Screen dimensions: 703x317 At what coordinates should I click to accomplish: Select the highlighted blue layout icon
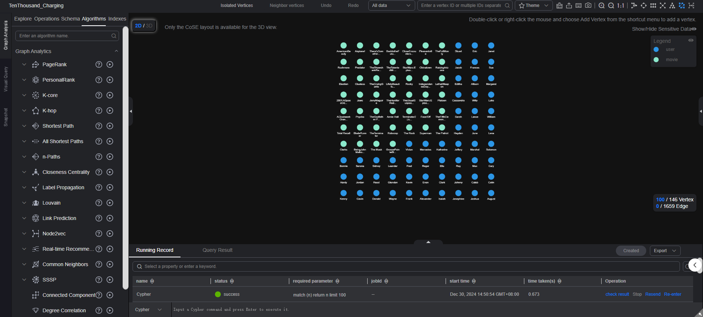coord(682,5)
